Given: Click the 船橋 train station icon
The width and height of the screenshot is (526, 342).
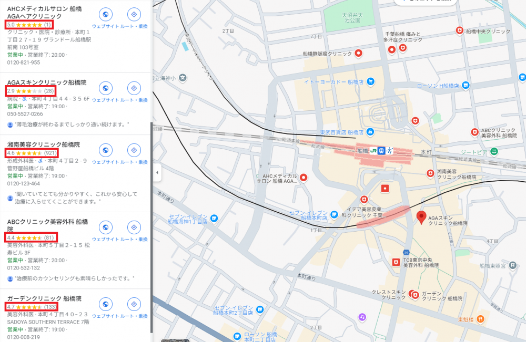Looking at the screenshot, I should [381, 151].
